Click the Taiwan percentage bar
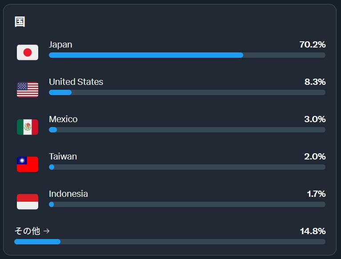Image resolution: width=341 pixels, height=259 pixels. (x=187, y=167)
